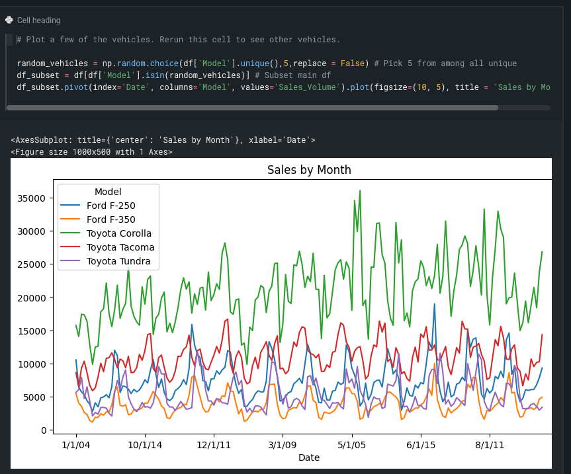Click the 'Sales by Month' chart title
The height and width of the screenshot is (474, 571).
click(x=309, y=170)
